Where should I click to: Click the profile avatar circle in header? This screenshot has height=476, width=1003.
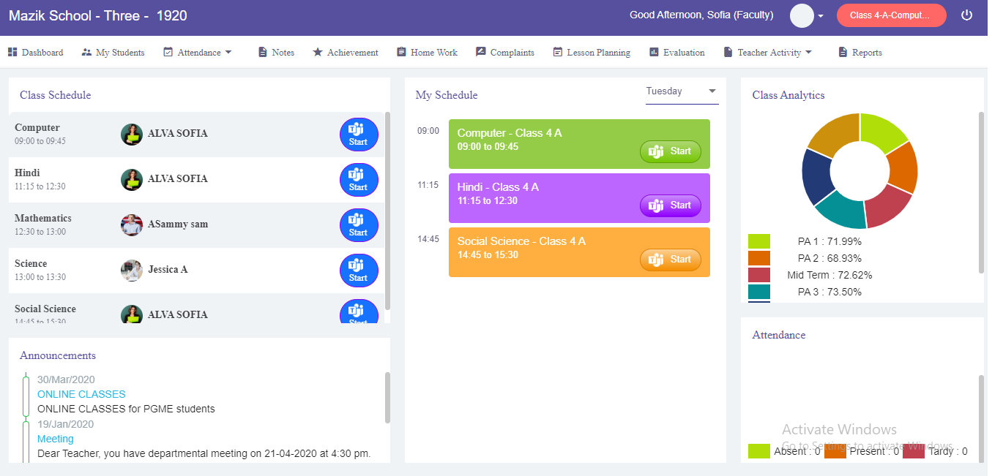[802, 15]
